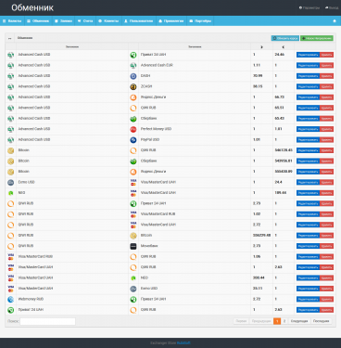This screenshot has width=341, height=348.
Task: Open the Привилегии menu item
Action: 170,21
